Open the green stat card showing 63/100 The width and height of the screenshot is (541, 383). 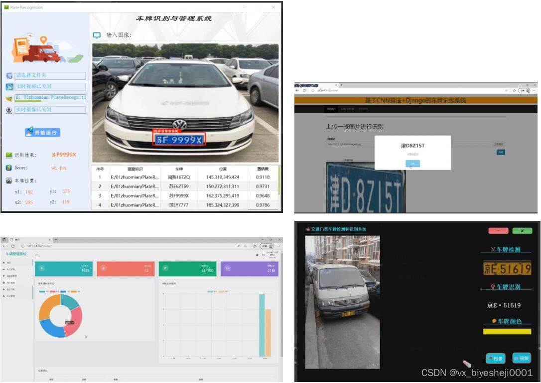(x=188, y=269)
